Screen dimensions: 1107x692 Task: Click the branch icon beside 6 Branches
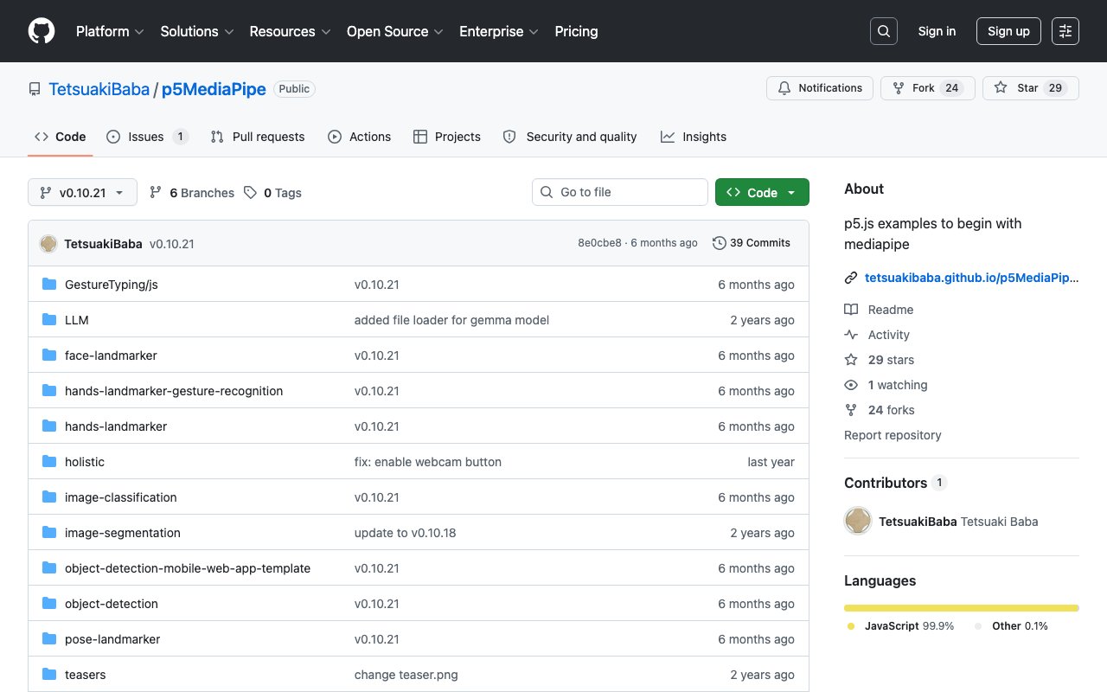click(x=156, y=193)
